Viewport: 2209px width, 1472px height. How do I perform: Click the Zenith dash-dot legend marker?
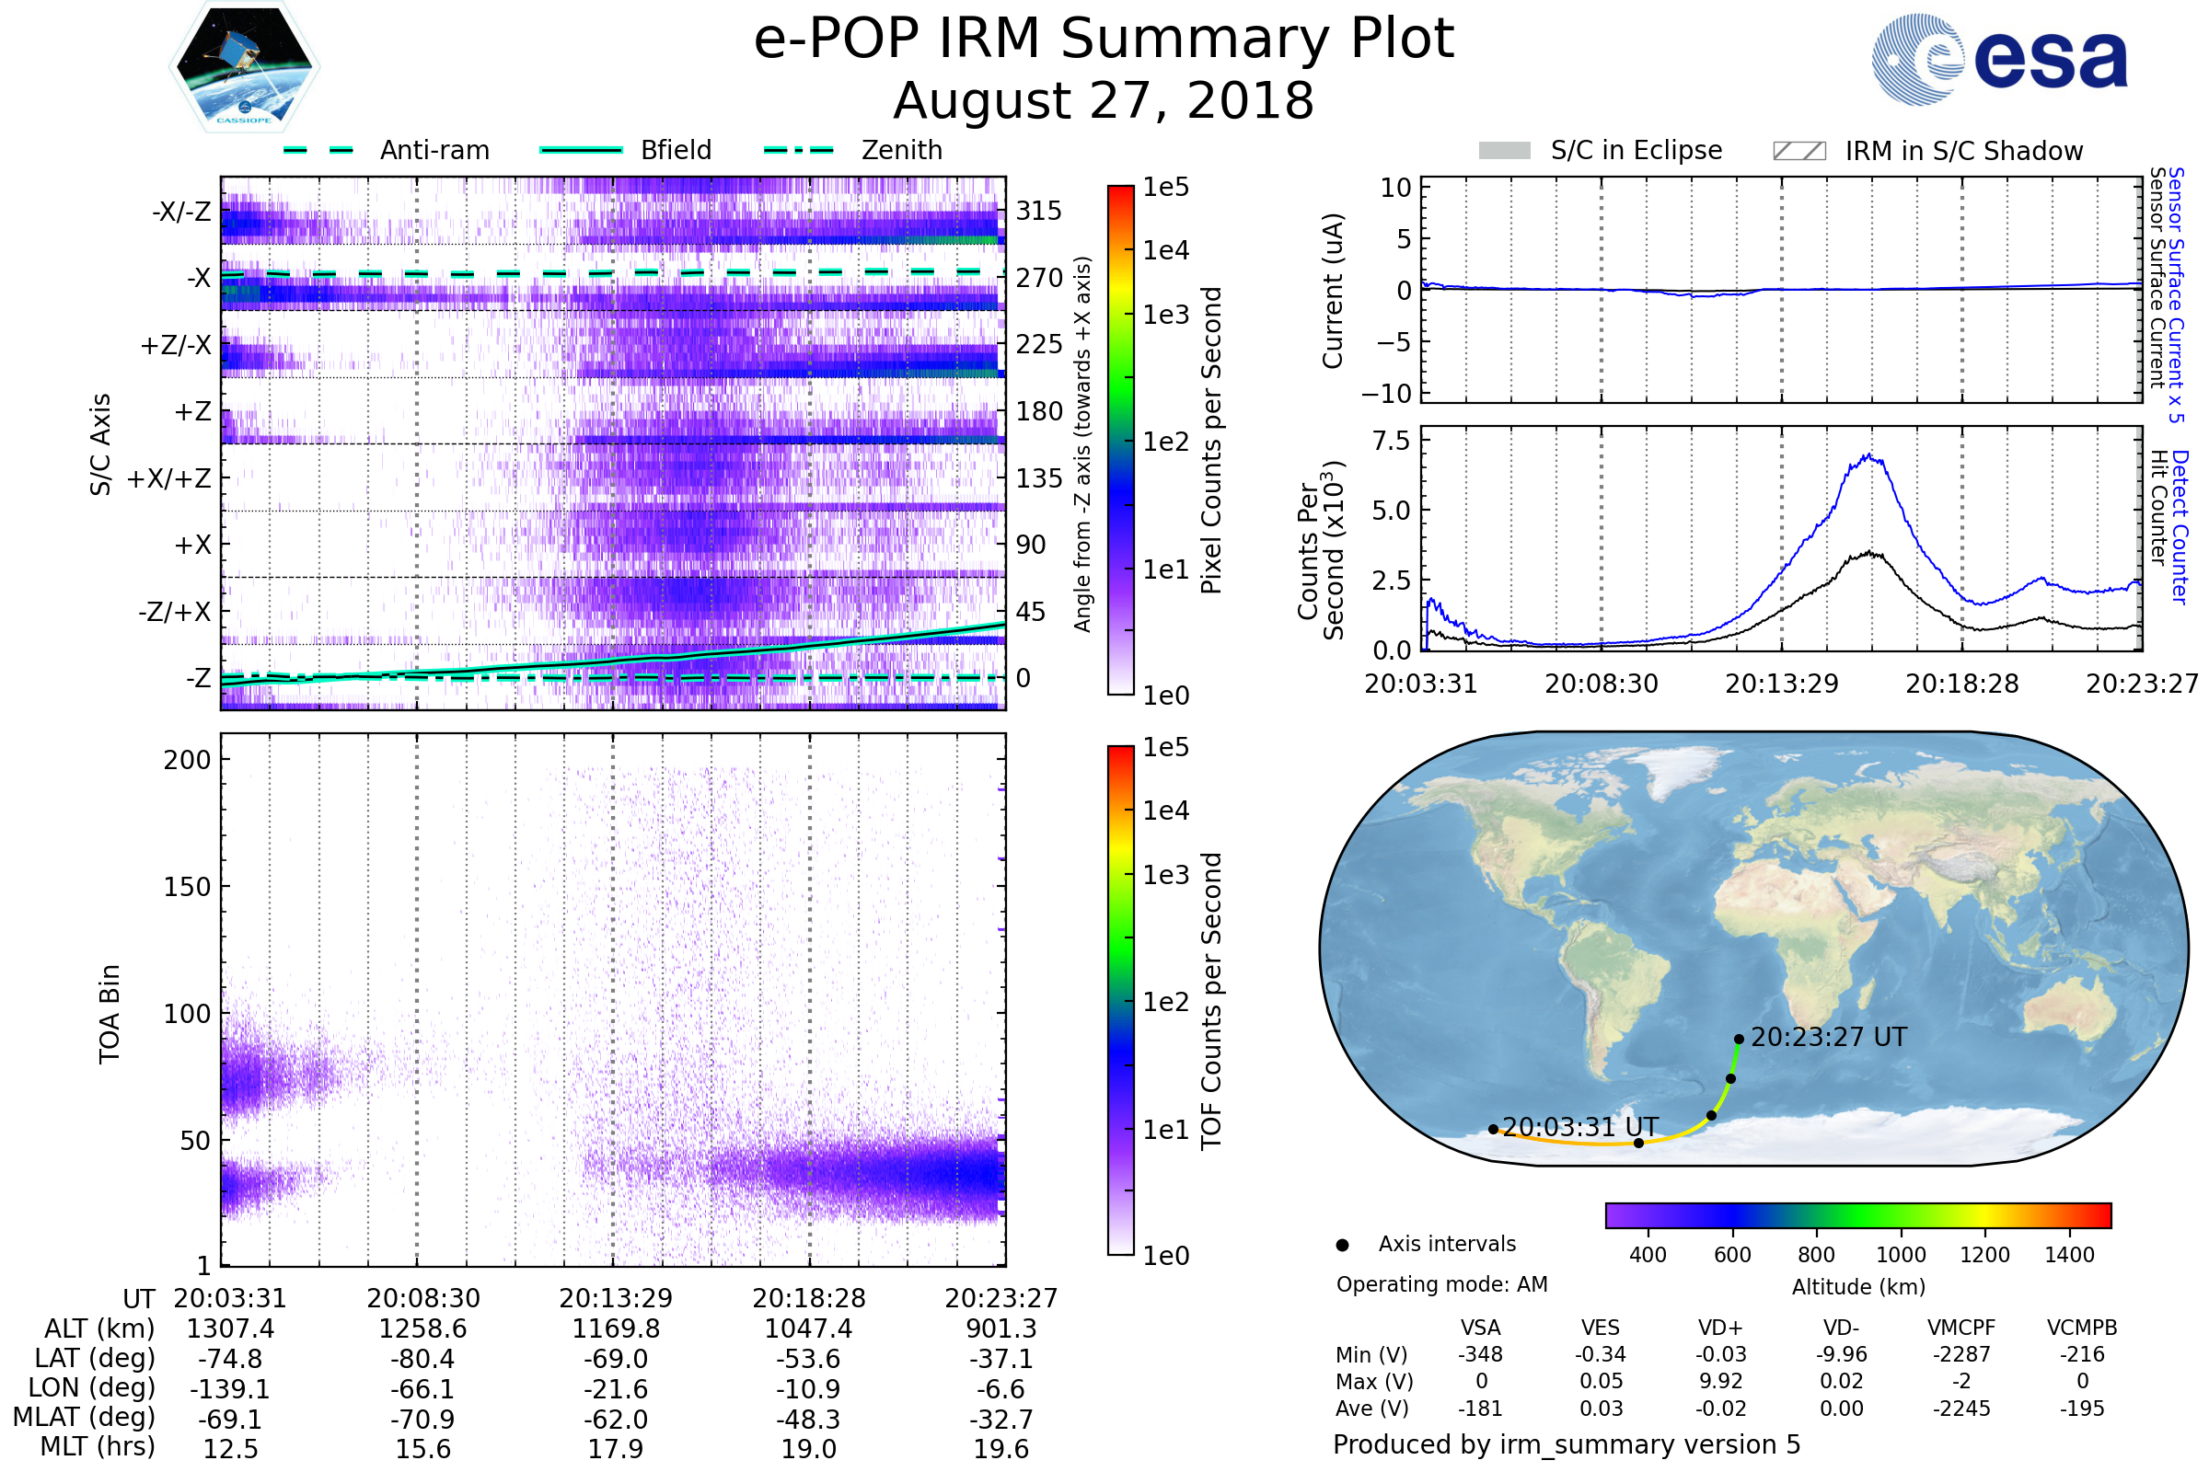click(x=798, y=150)
